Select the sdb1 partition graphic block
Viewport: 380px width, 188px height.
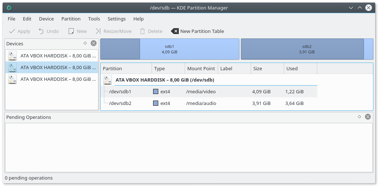tap(169, 49)
